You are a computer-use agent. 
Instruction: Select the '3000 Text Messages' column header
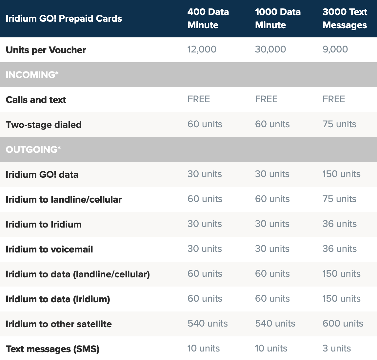click(x=345, y=18)
